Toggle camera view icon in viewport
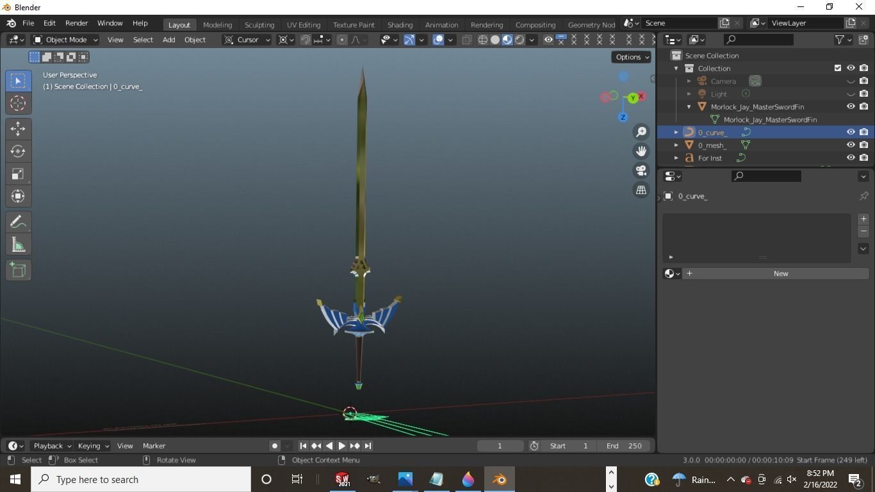Screen dimensions: 875x492 pos(641,170)
